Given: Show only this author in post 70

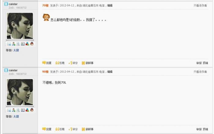Looking at the screenshot, I should click(200, 6).
